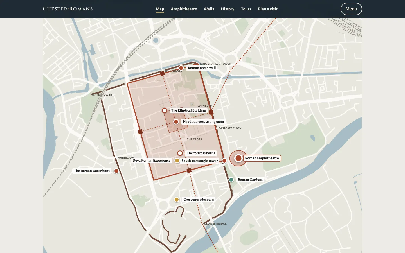Image resolution: width=405 pixels, height=253 pixels.
Task: Select the Deva Roman Experience label
Action: (152, 161)
